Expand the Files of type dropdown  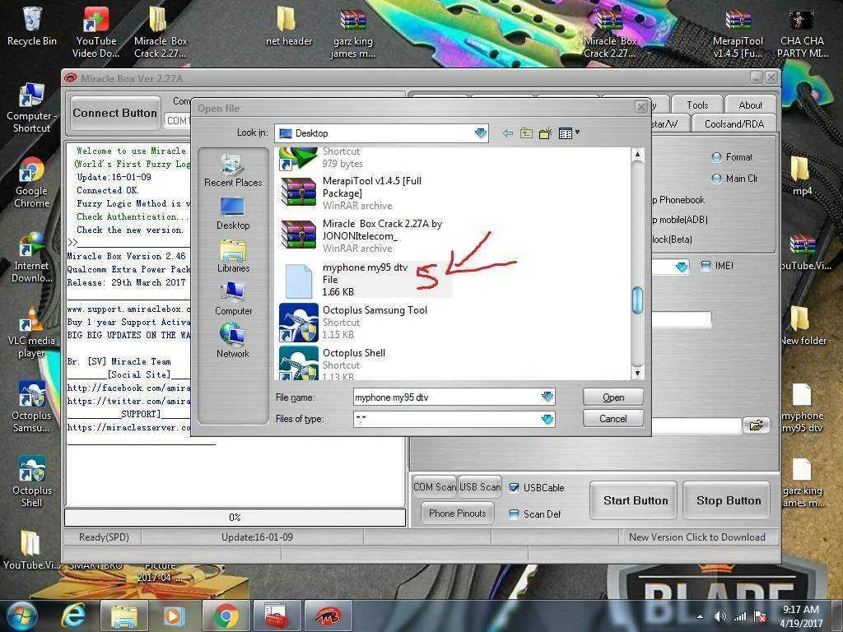pos(547,419)
